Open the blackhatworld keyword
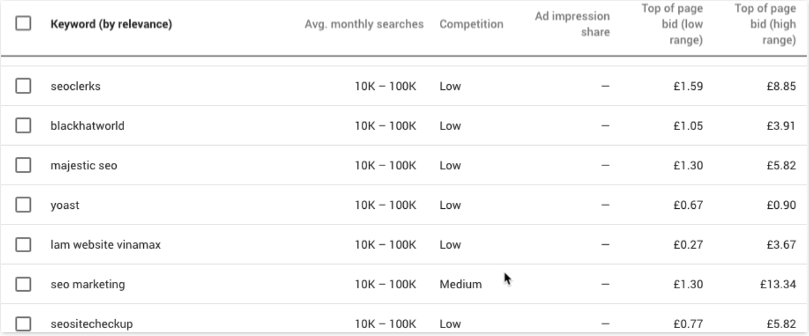Image resolution: width=809 pixels, height=336 pixels. coord(87,126)
